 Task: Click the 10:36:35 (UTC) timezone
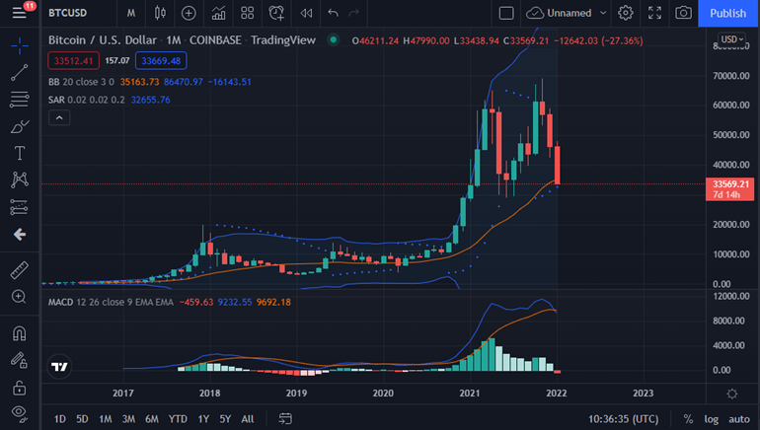coord(624,419)
